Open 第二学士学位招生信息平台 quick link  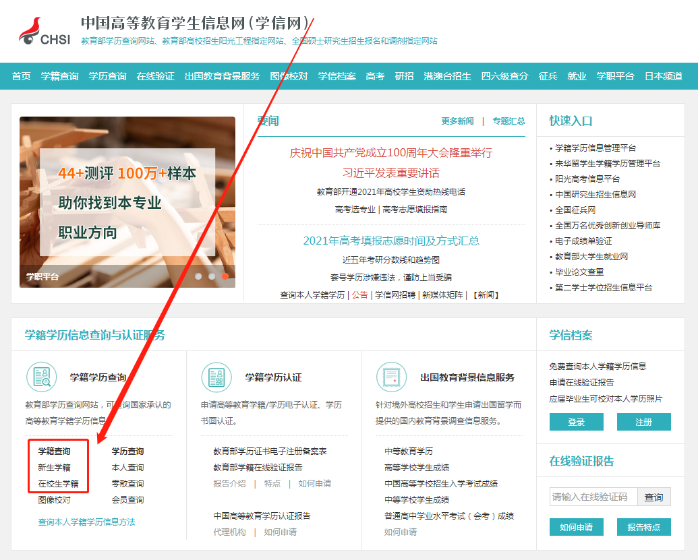[x=604, y=287]
